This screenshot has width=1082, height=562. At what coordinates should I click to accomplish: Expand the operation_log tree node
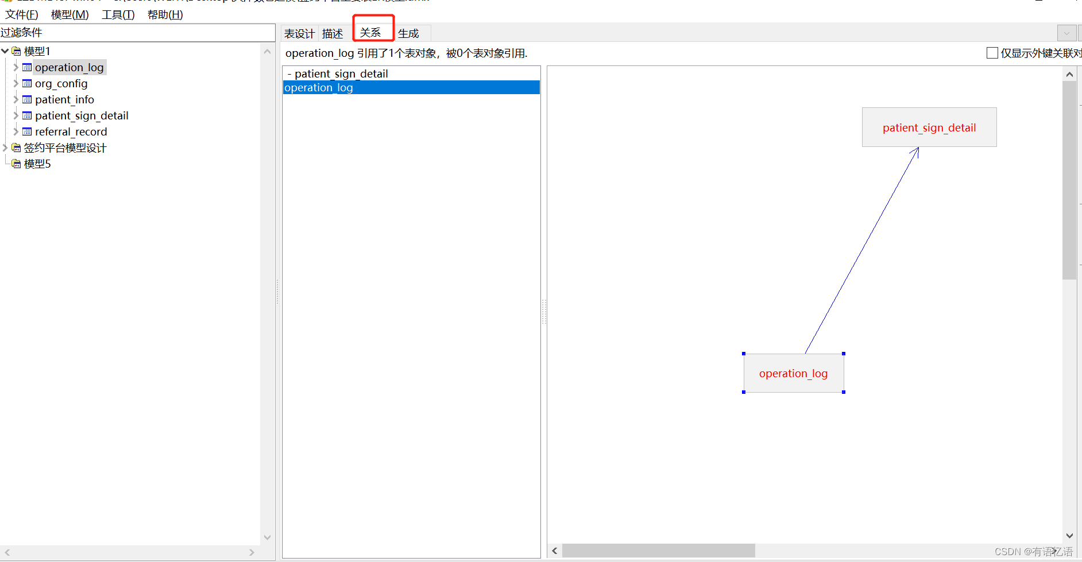(x=16, y=67)
